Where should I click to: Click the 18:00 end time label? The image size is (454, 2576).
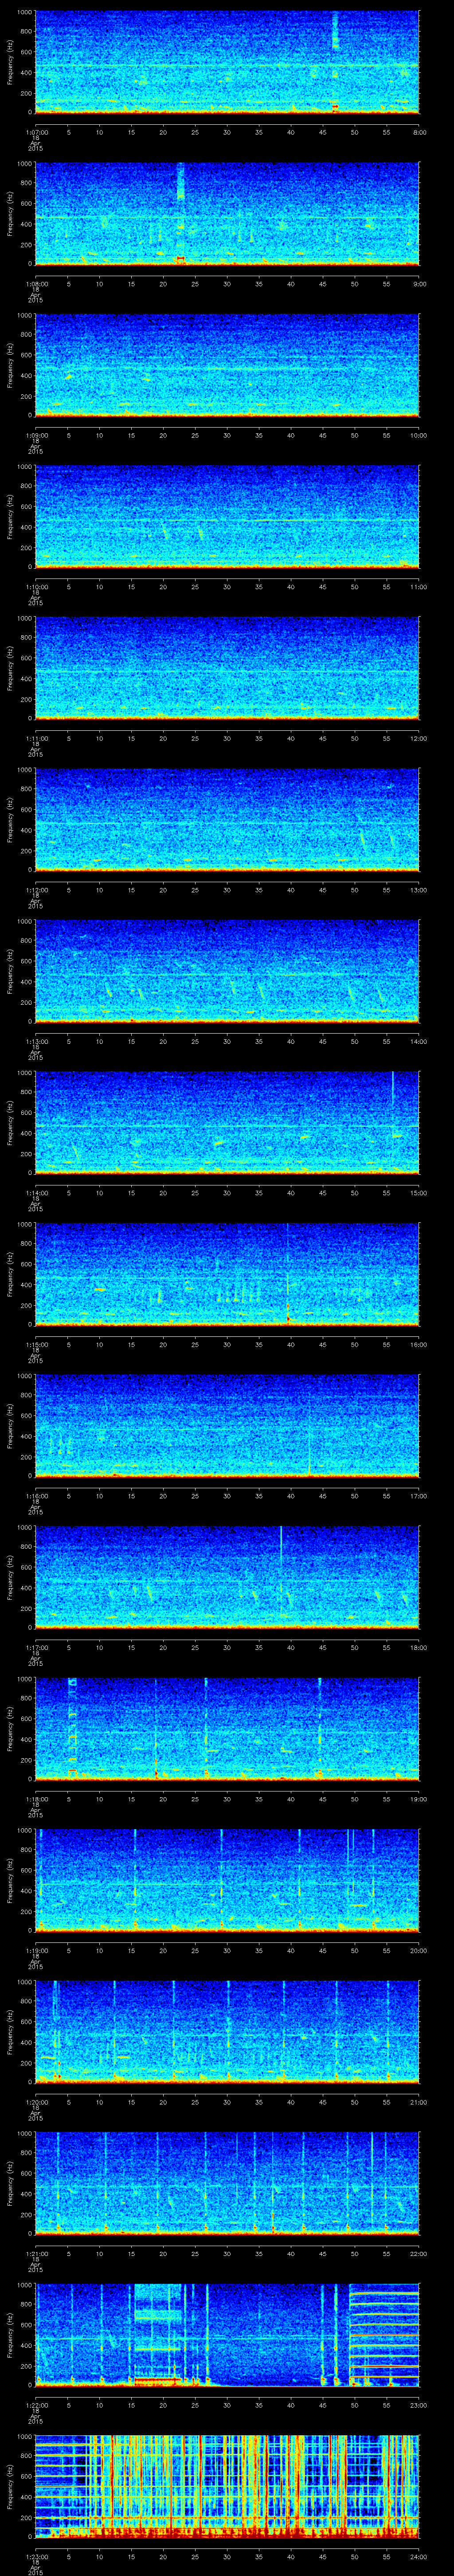pyautogui.click(x=418, y=1647)
